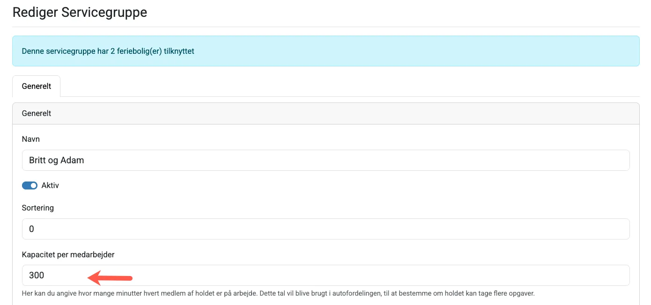Place cursor on the 300 value

click(37, 275)
